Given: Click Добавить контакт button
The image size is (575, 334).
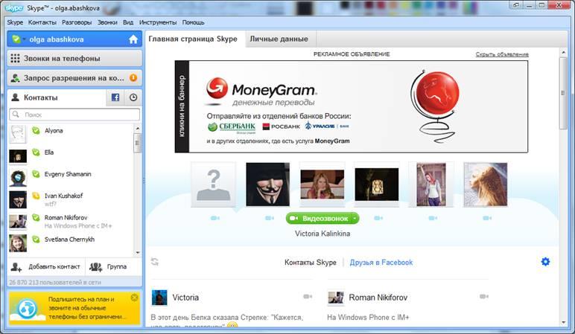Looking at the screenshot, I should coord(46,266).
